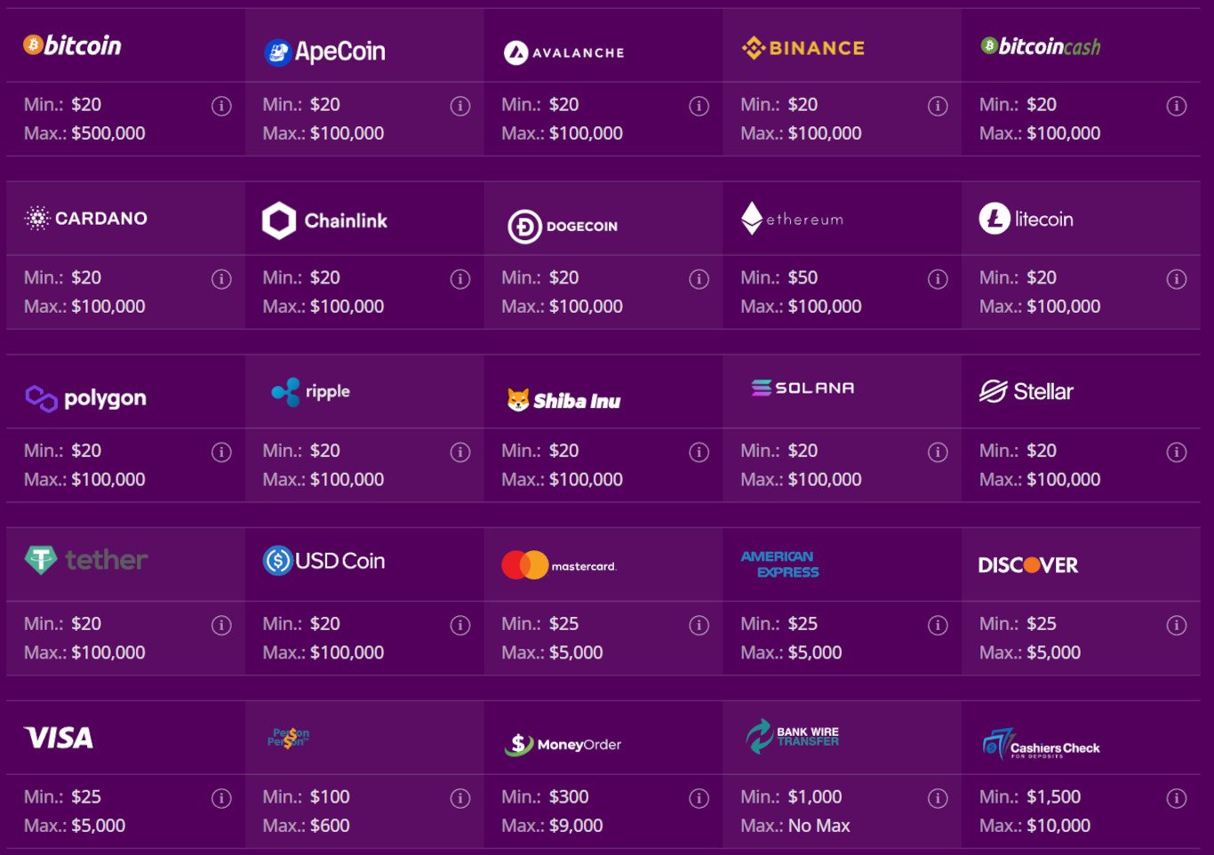Show info for Stellar limits
1214x855 pixels.
[1177, 452]
